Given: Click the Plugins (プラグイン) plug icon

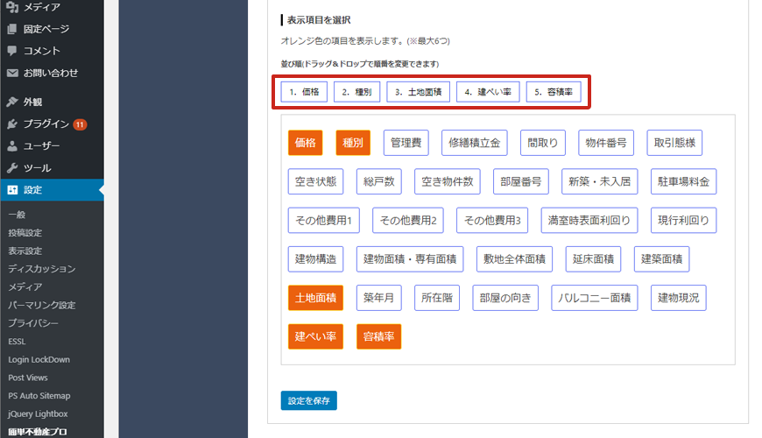Looking at the screenshot, I should point(12,124).
